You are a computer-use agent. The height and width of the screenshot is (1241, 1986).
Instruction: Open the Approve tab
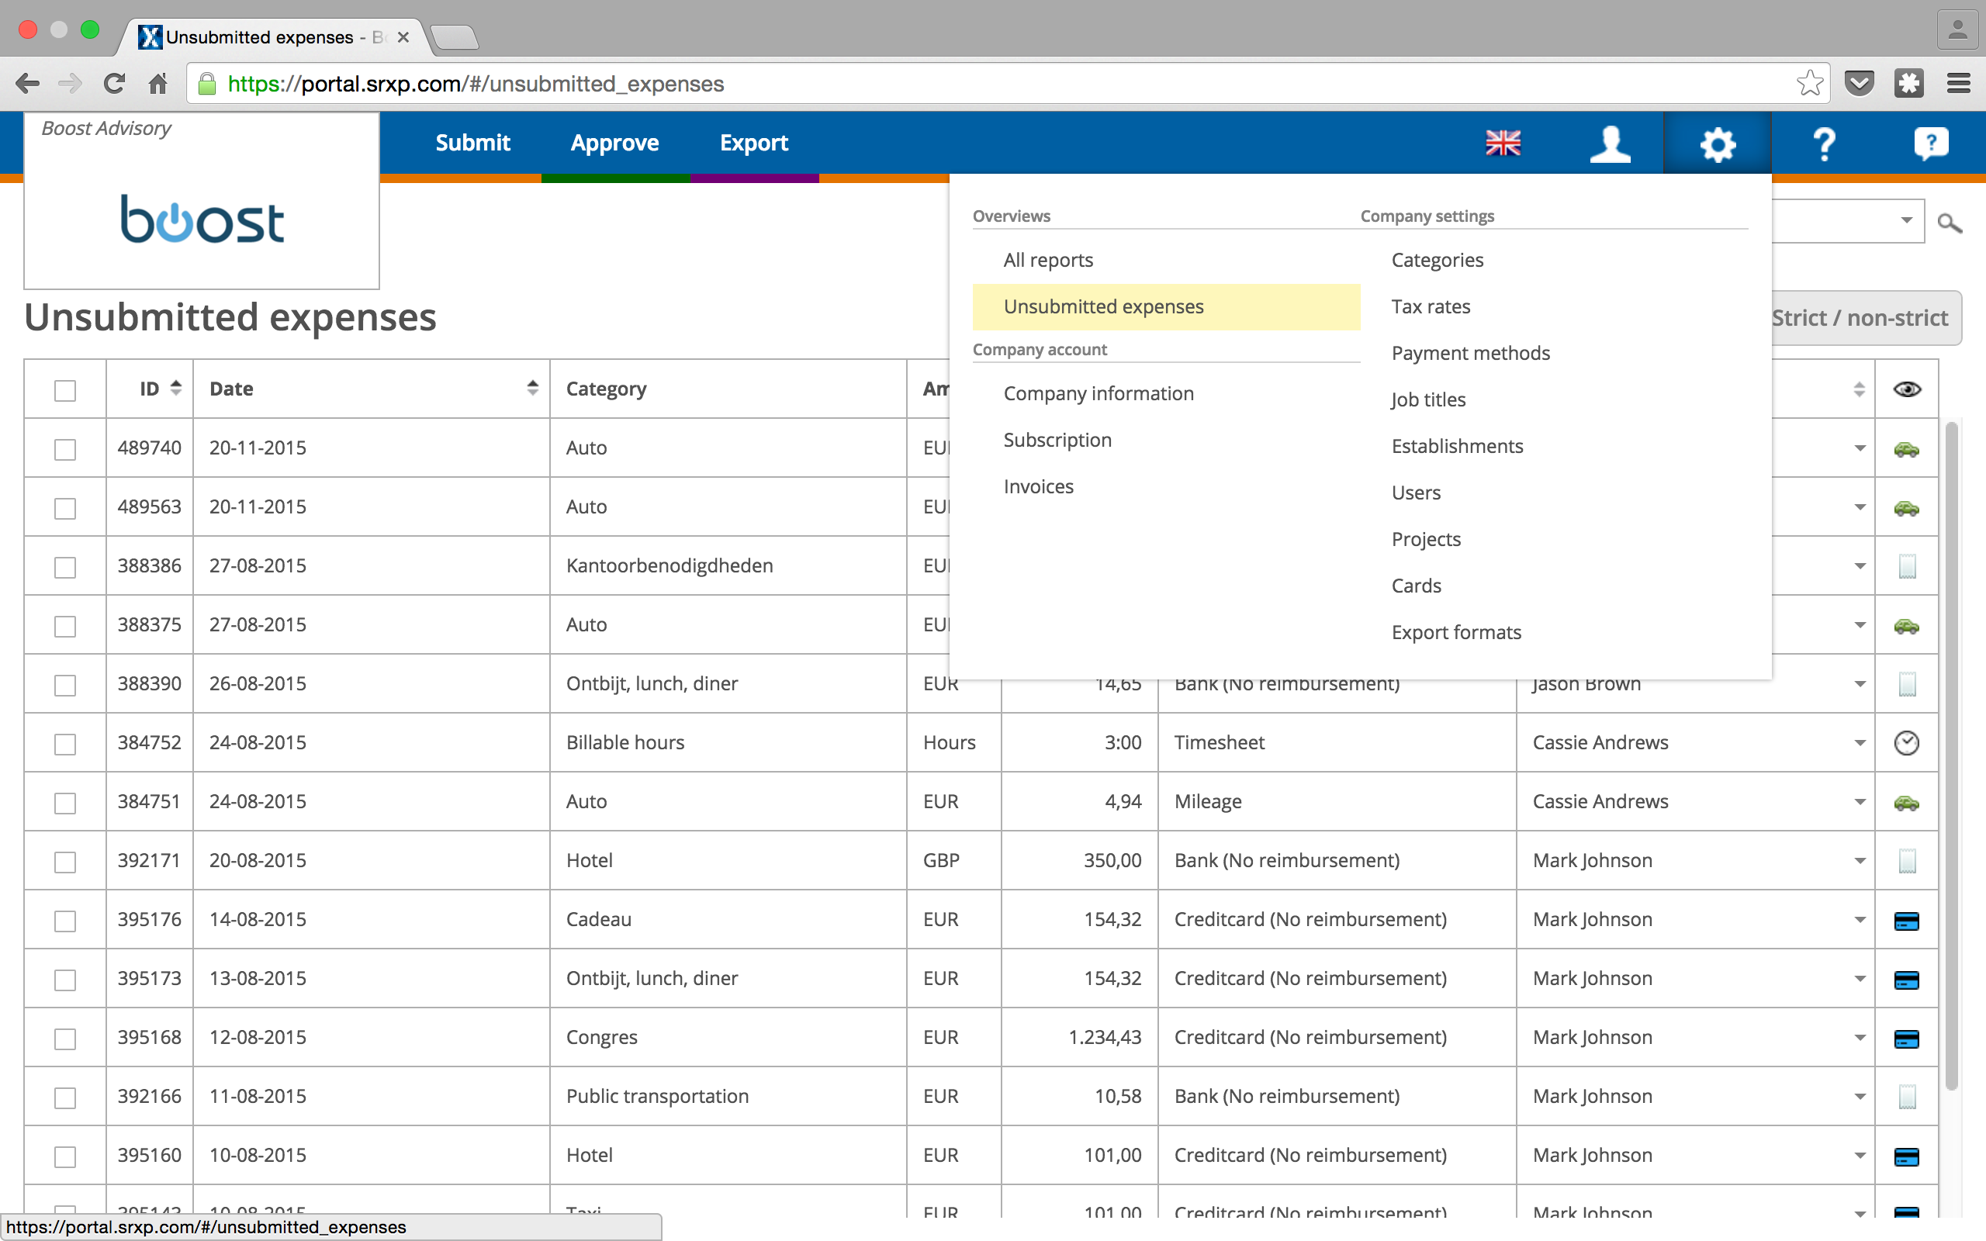[x=614, y=143]
